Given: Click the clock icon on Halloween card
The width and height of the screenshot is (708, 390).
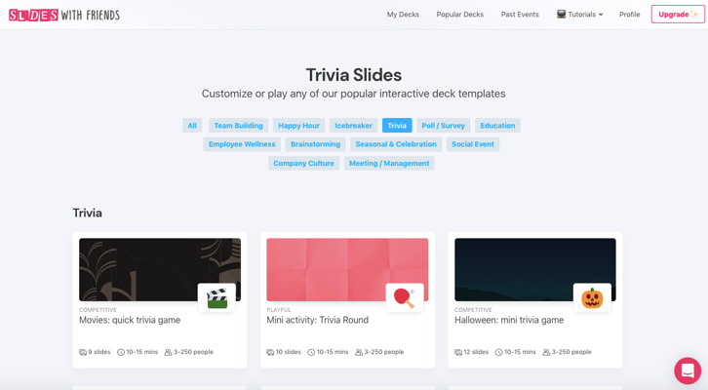Looking at the screenshot, I should [x=498, y=352].
